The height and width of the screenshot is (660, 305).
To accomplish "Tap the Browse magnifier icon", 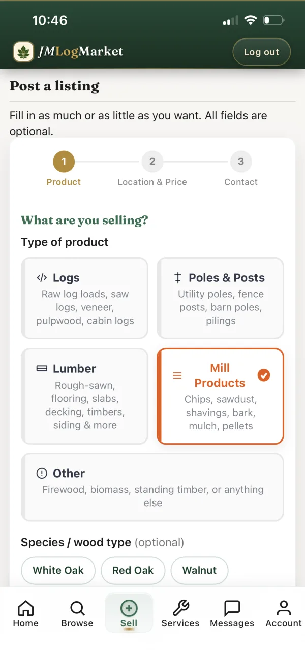I will click(77, 608).
